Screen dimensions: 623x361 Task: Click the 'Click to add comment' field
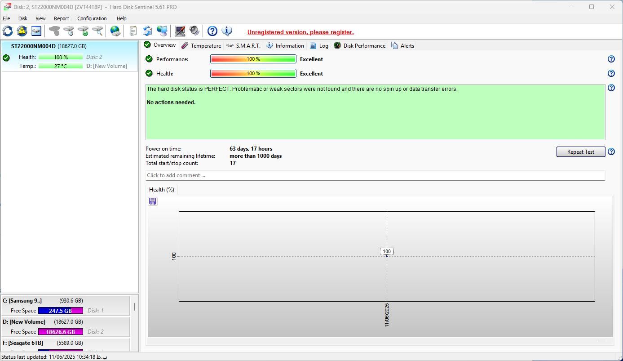[375, 175]
